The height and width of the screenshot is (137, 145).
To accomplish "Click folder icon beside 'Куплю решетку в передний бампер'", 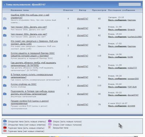I will [5, 55].
